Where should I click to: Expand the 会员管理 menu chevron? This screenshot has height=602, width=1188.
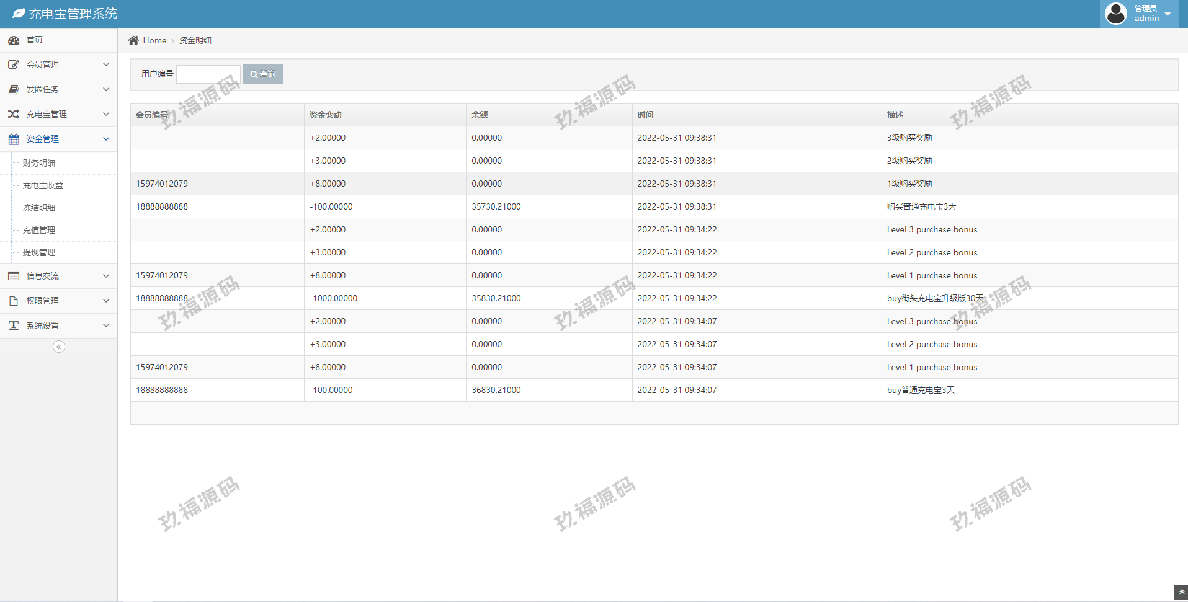pyautogui.click(x=106, y=64)
